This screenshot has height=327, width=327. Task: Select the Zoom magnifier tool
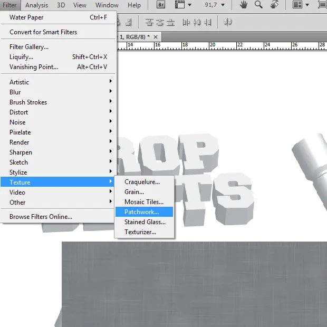click(258, 5)
